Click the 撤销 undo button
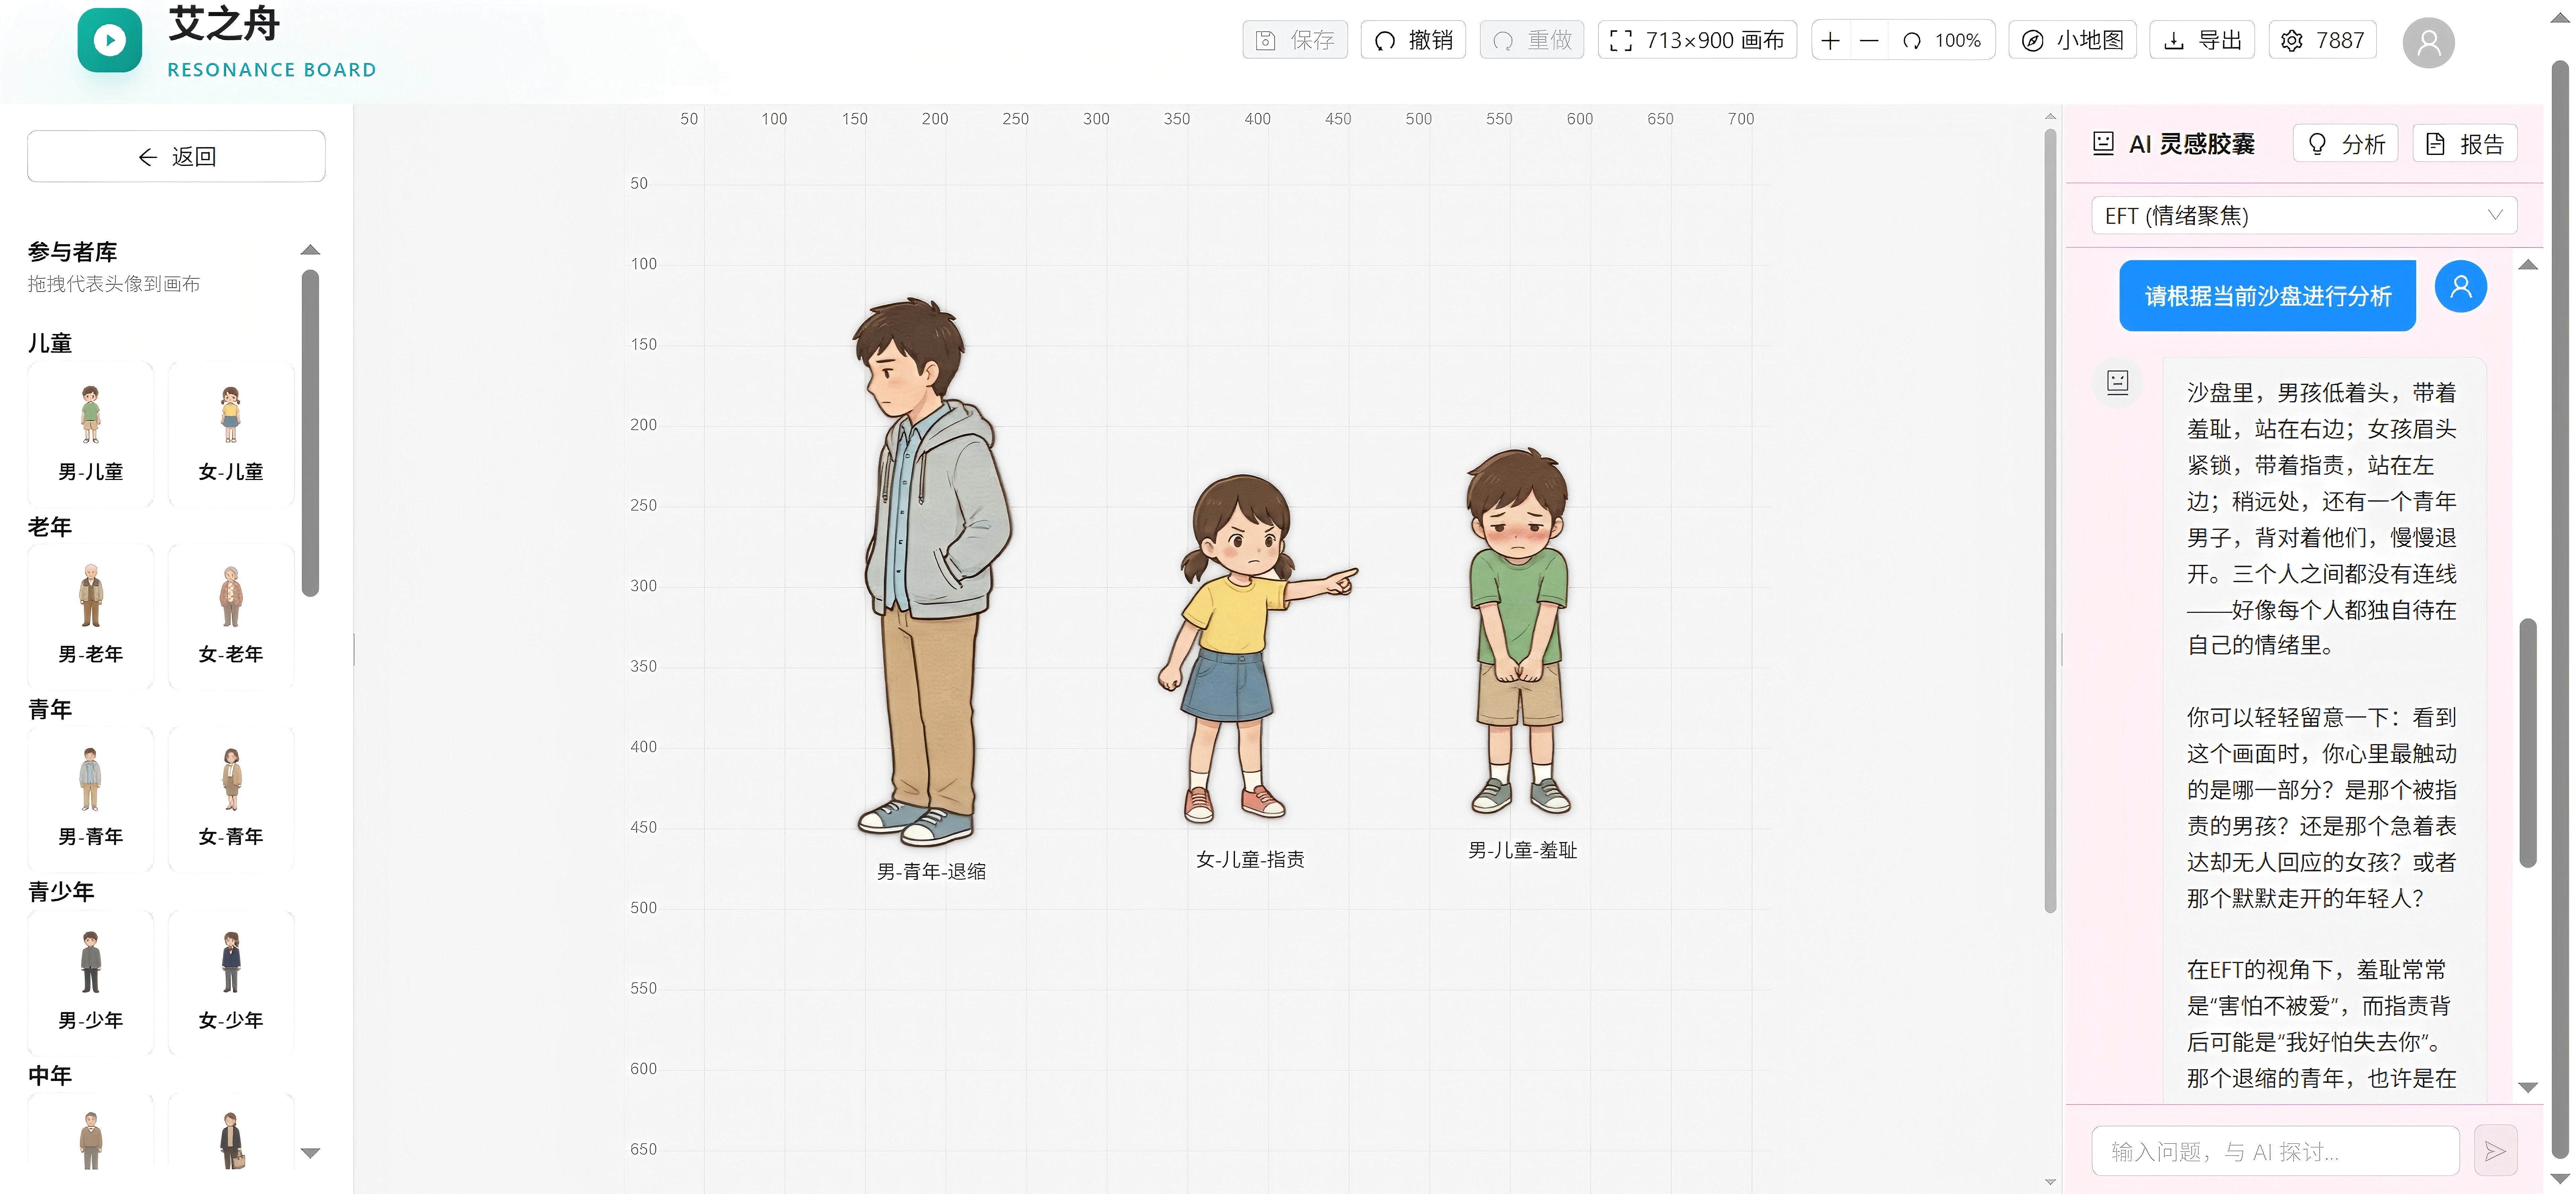 tap(1413, 41)
